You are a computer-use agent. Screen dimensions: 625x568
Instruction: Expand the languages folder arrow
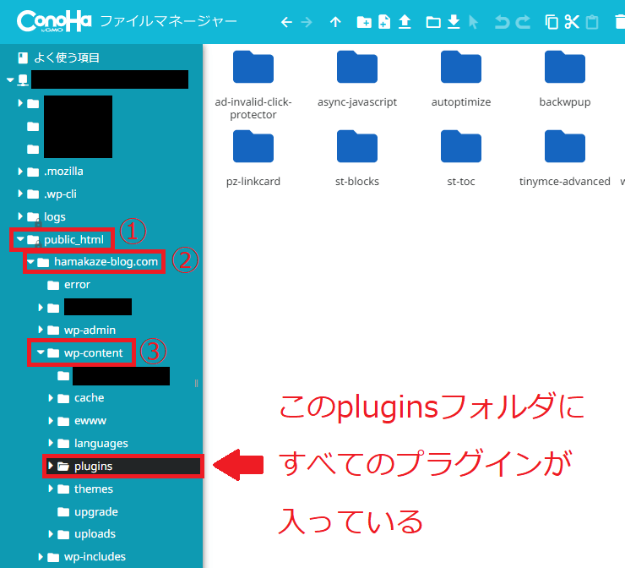(50, 443)
